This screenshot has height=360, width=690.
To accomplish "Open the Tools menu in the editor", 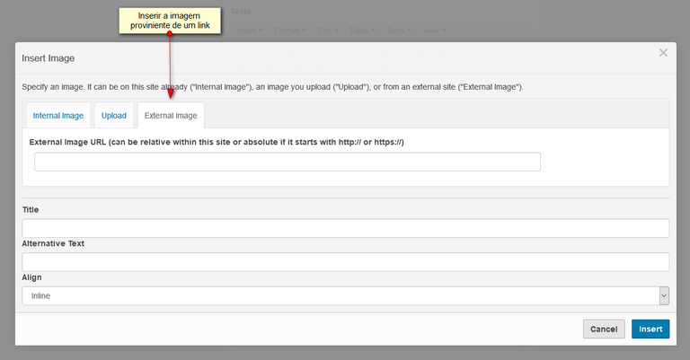I will click(398, 31).
